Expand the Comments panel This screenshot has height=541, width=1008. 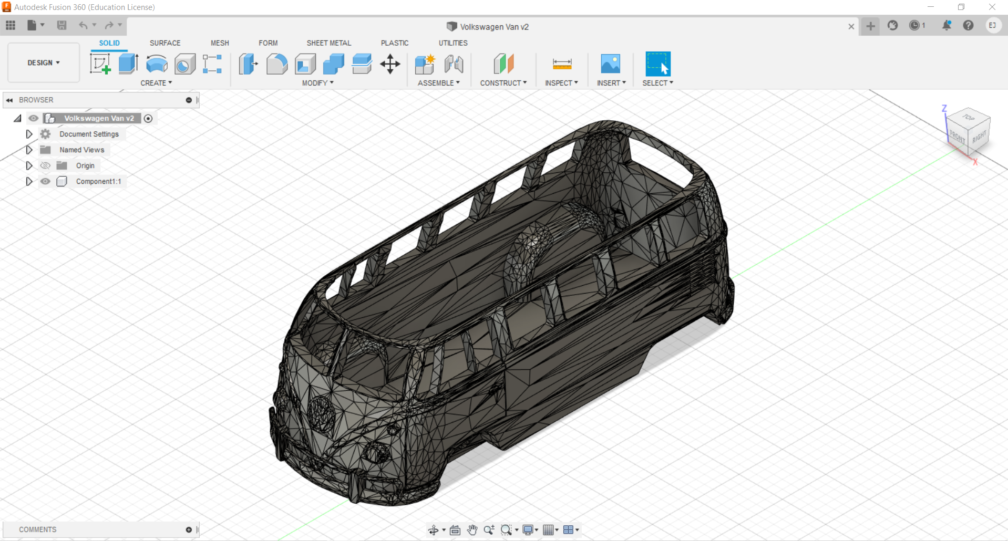click(x=189, y=529)
